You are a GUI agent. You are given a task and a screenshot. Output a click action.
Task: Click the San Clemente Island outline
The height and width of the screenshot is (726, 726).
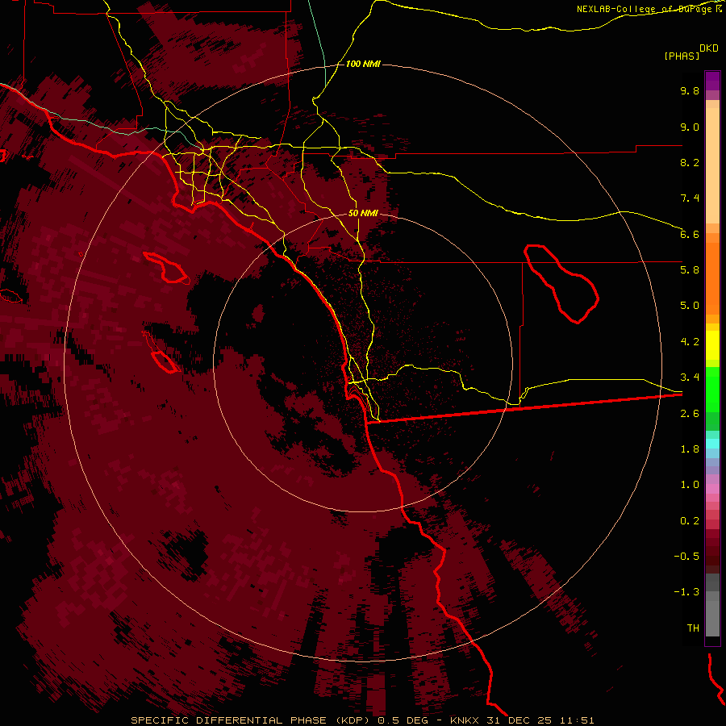tap(161, 353)
